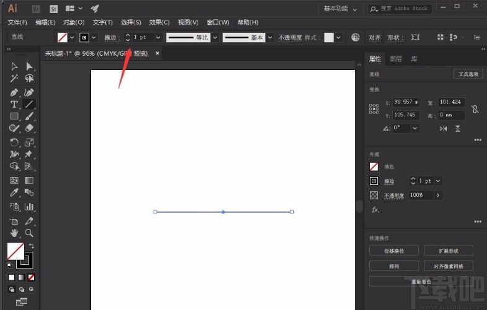
Task: Select the Line Segment tool
Action: point(29,105)
